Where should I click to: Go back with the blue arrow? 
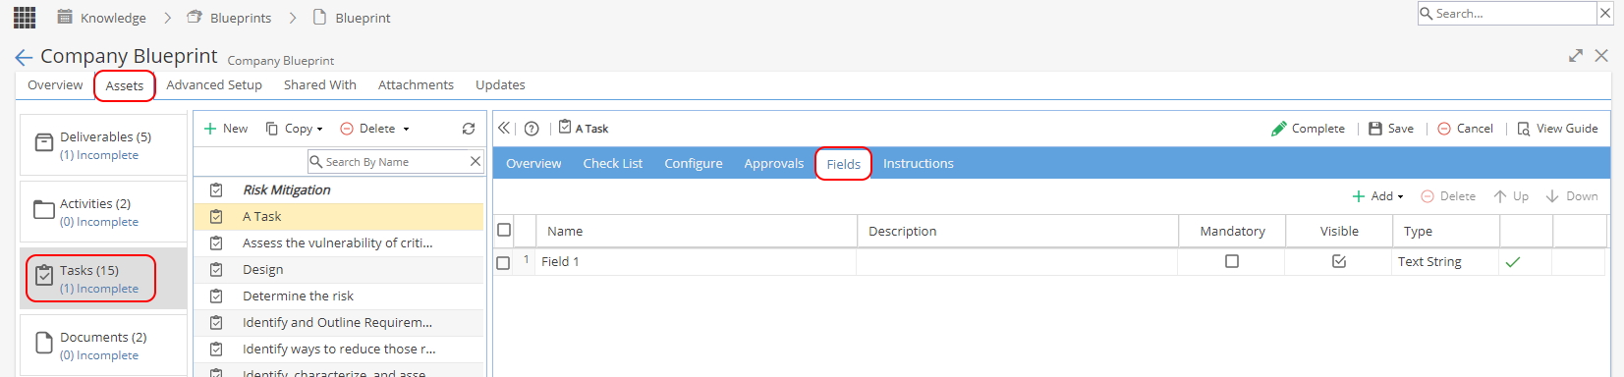point(24,58)
